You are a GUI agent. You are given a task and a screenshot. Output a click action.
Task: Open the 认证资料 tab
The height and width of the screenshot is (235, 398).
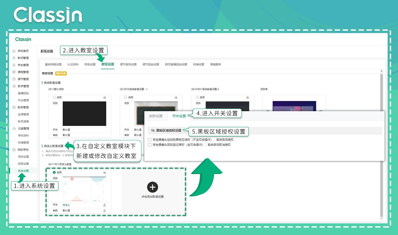[73, 64]
